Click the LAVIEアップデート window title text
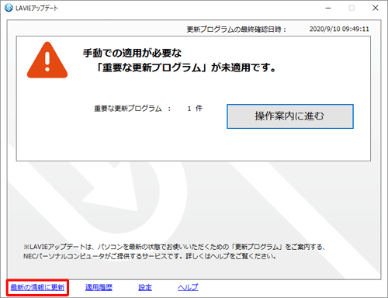The height and width of the screenshot is (298, 388). (36, 8)
